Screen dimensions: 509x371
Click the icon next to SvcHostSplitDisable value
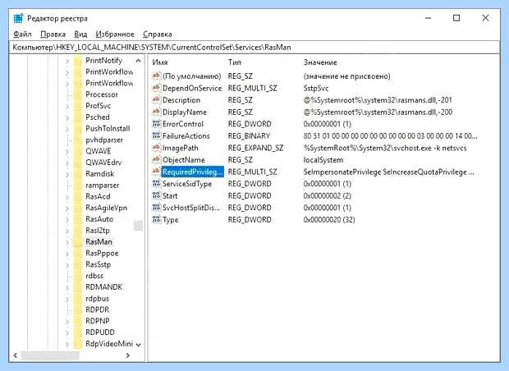click(x=156, y=208)
